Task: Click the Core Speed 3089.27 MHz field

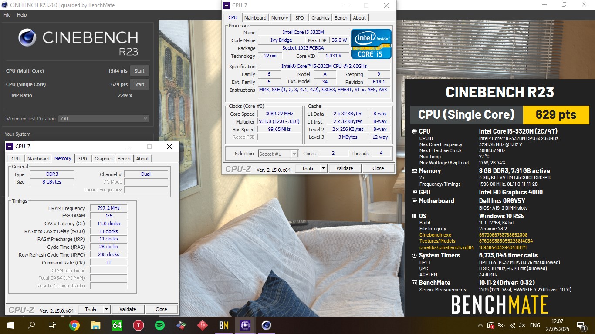Action: 280,114
